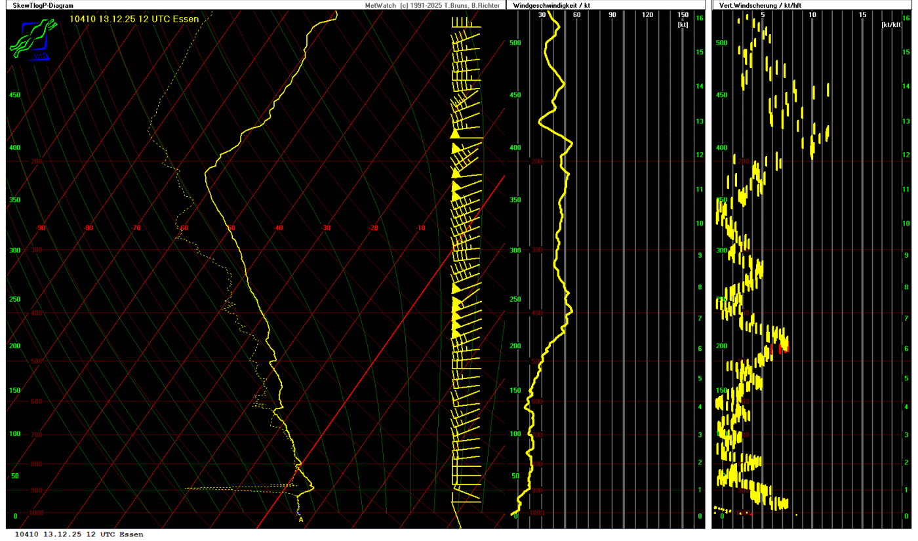Viewport: 918px width, 541px height.
Task: Click the [kt] unit label
Action: [683, 24]
